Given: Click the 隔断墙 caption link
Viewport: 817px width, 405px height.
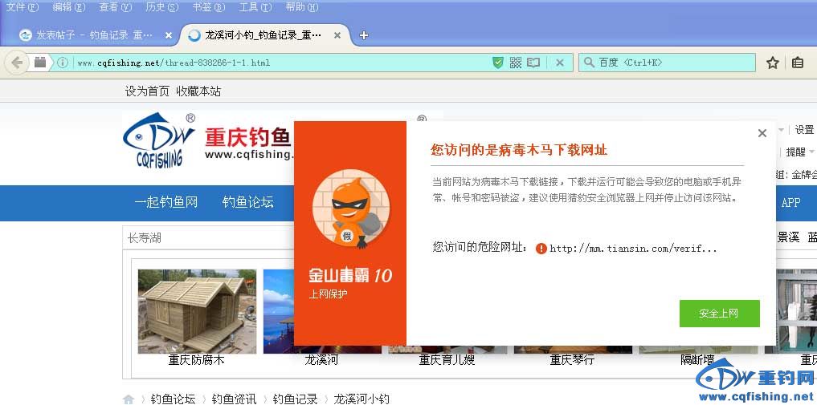Looking at the screenshot, I should pyautogui.click(x=697, y=360).
